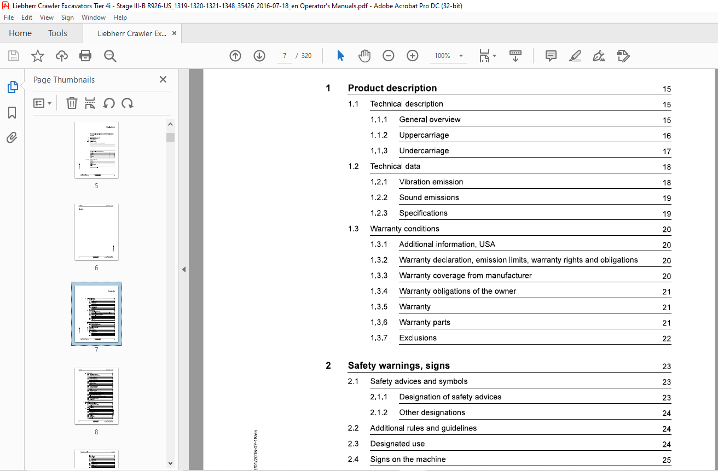Go to 'Warranty conditions' section

pos(404,229)
